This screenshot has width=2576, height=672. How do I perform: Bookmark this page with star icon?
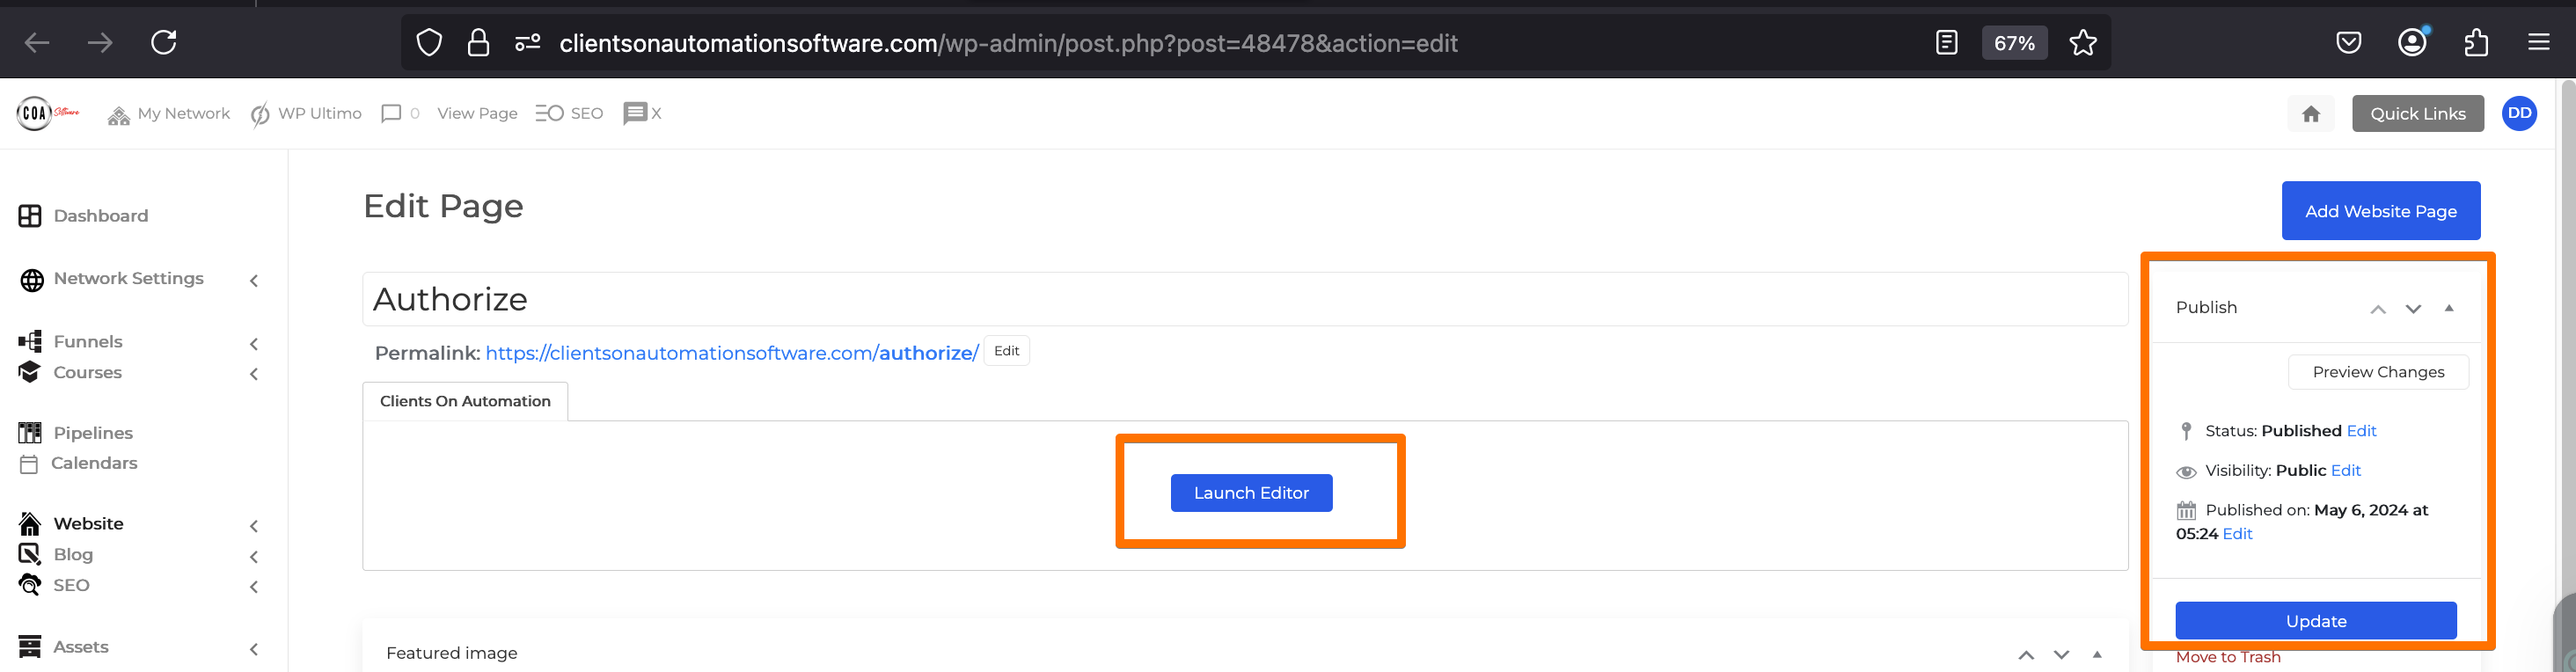click(x=2083, y=43)
